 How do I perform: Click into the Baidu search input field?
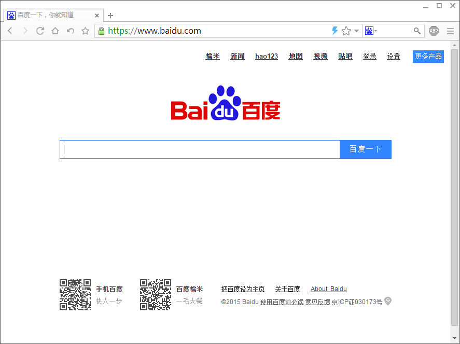click(x=200, y=149)
